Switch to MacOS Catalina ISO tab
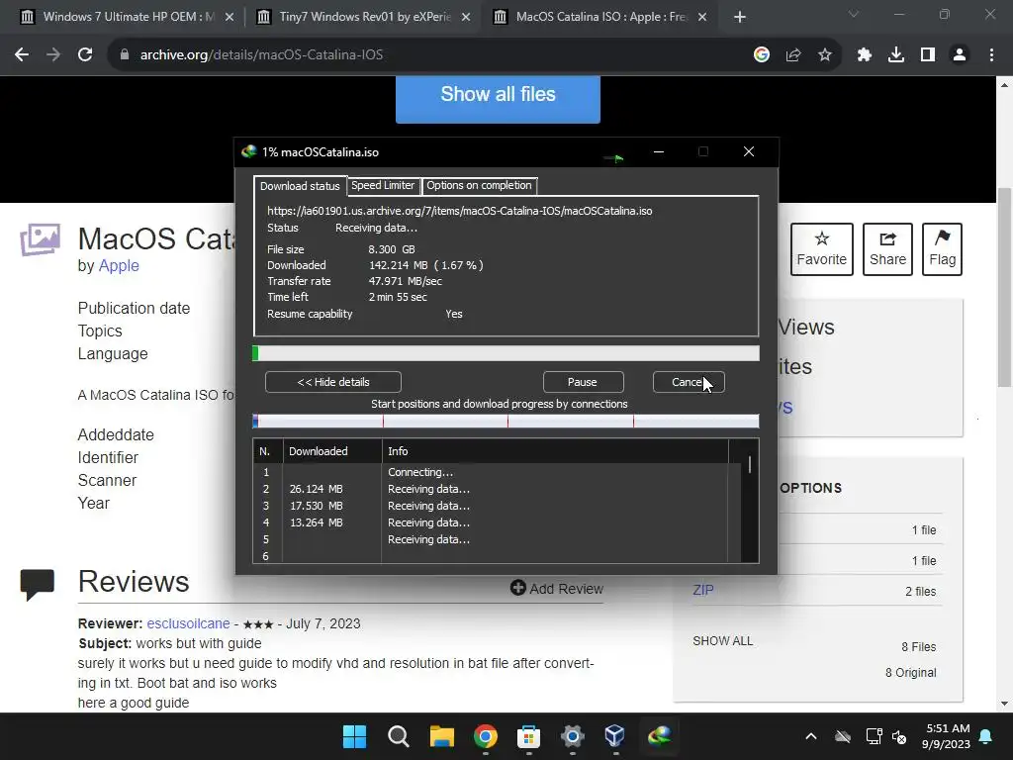Viewport: 1013px width, 760px height. (599, 17)
